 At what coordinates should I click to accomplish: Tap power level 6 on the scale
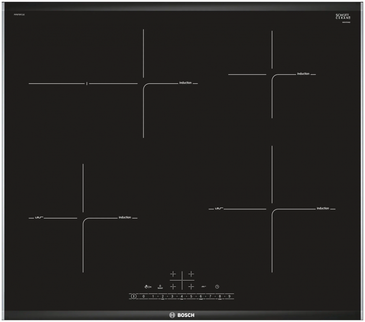coord(201,296)
